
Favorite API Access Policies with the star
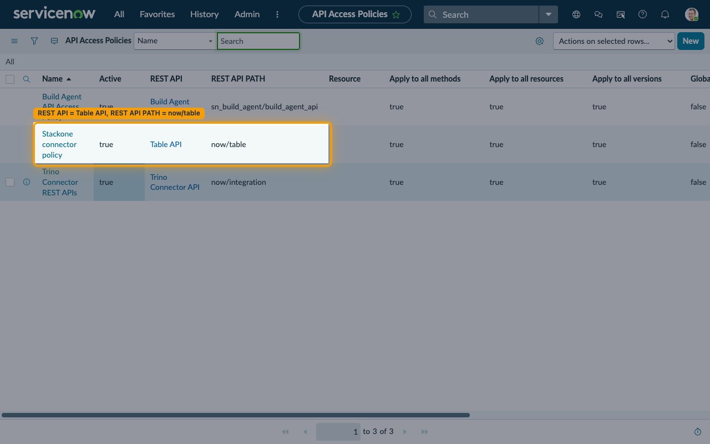click(x=396, y=15)
